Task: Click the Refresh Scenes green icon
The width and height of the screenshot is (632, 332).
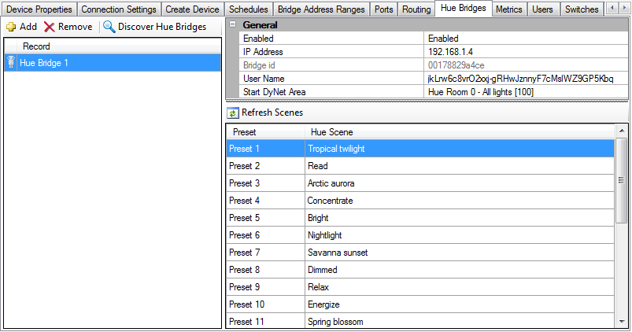Action: pyautogui.click(x=233, y=113)
